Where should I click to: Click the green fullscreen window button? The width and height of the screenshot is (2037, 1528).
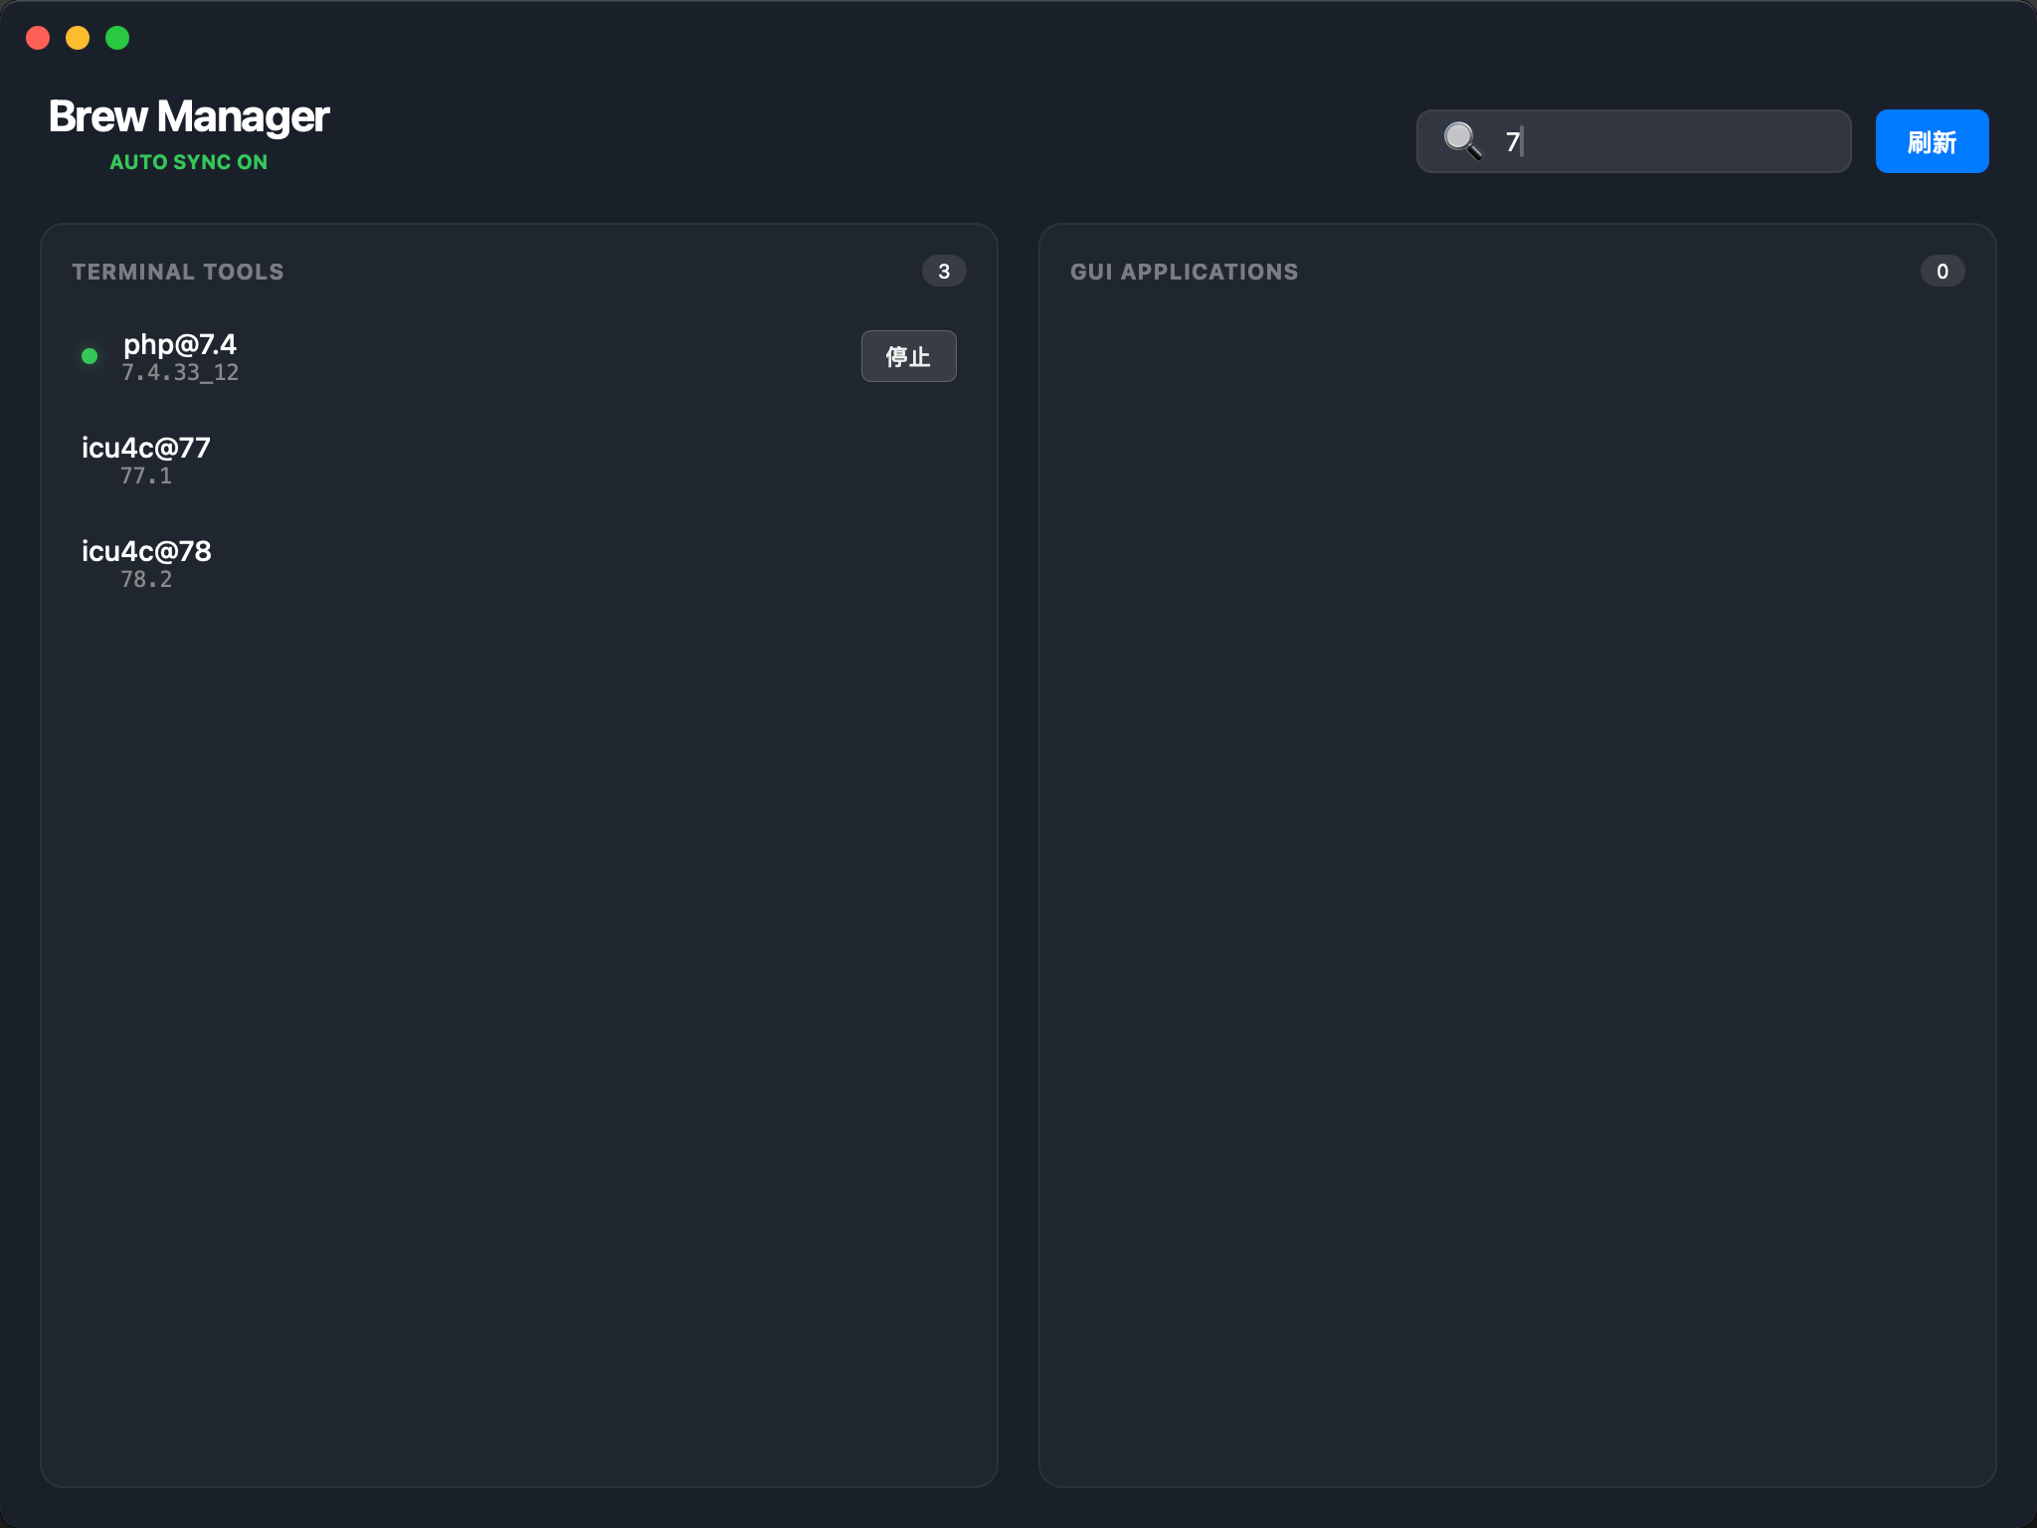tap(117, 38)
